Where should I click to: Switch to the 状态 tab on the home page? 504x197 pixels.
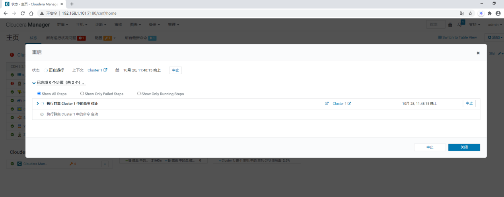[33, 38]
